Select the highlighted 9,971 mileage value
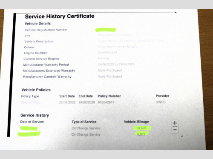Screen dimensions: 213x159 (x=142, y=134)
